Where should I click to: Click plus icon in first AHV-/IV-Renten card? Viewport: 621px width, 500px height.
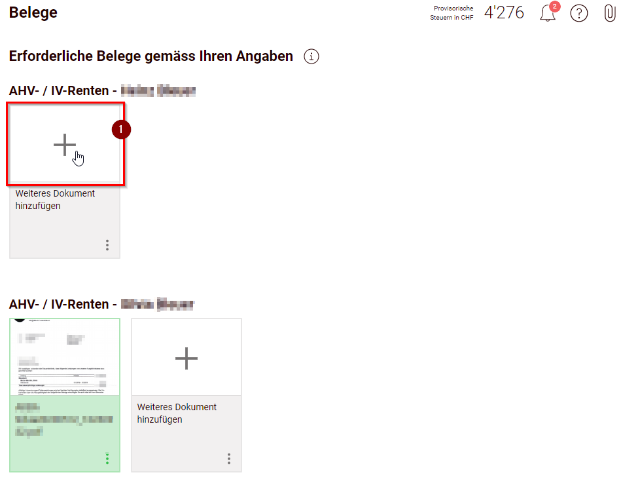pyautogui.click(x=65, y=145)
